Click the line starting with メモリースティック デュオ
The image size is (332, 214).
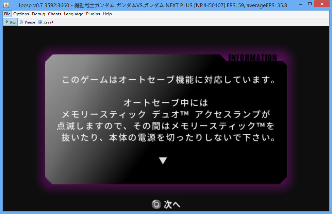click(x=166, y=114)
